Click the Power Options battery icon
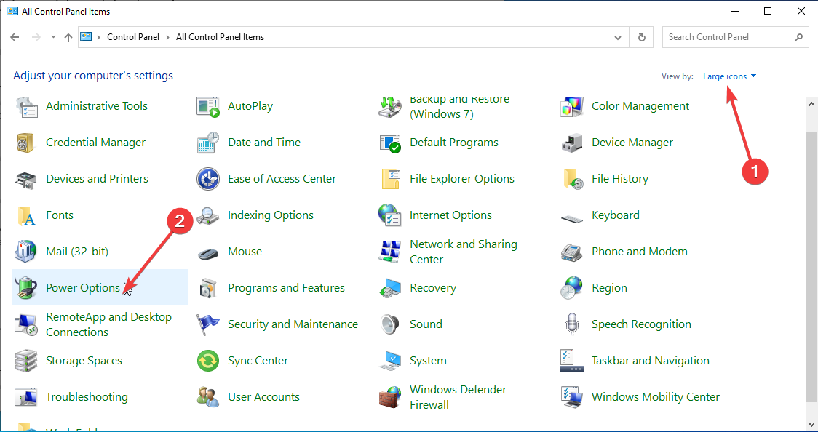 (25, 288)
